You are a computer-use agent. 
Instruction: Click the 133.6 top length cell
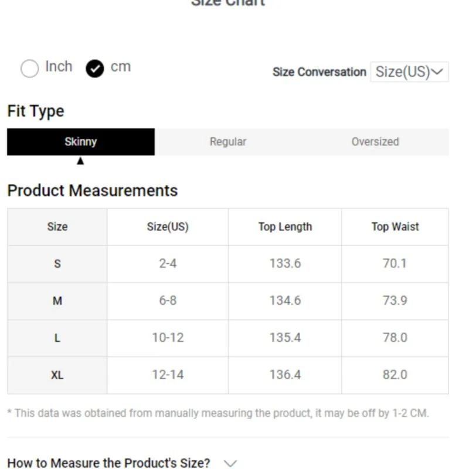[285, 264]
